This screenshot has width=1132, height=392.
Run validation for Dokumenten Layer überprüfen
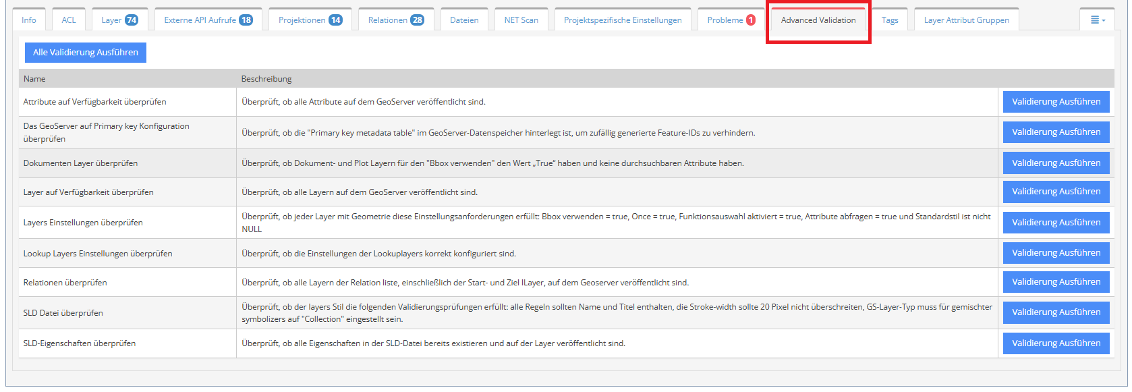(1056, 163)
